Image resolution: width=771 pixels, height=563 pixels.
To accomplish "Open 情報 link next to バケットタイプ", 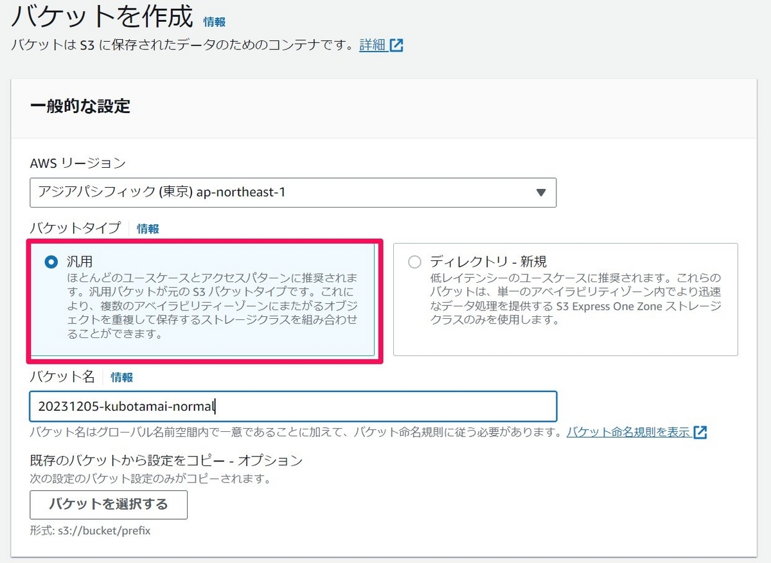I will [148, 229].
